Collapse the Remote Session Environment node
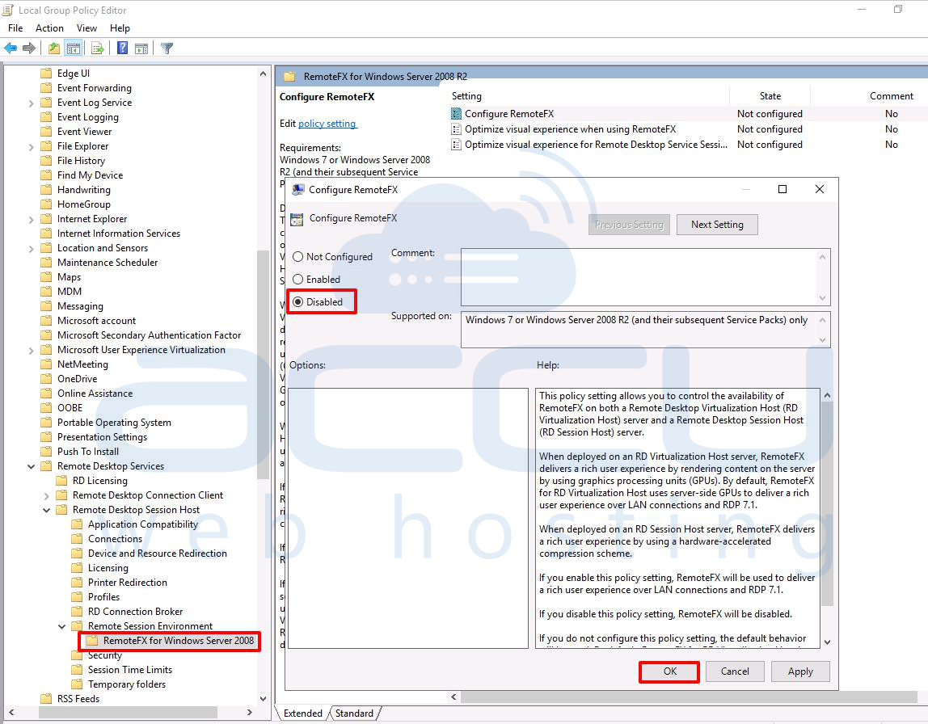Screen dimensions: 928x724 pos(62,625)
